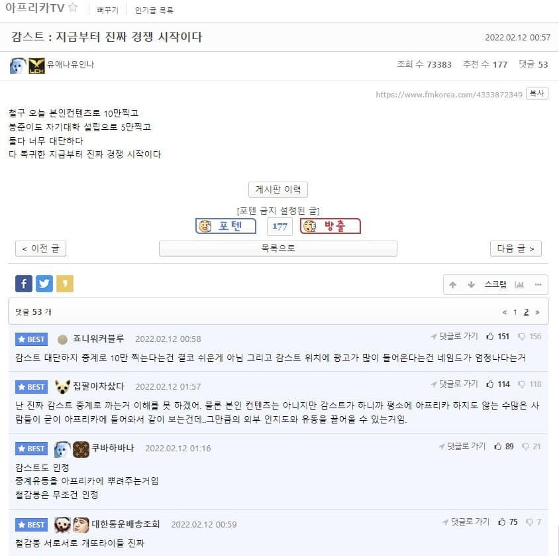Open the 인기글 목록 tab
The image size is (559, 556).
[154, 11]
